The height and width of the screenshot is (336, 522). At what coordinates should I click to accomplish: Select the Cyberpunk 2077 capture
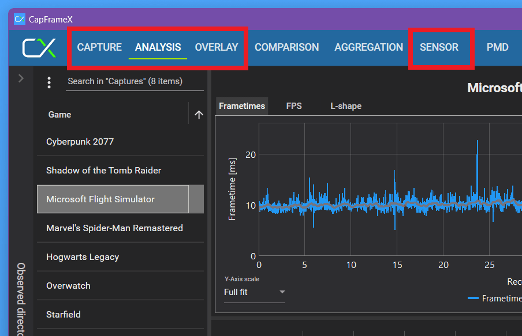pyautogui.click(x=120, y=142)
